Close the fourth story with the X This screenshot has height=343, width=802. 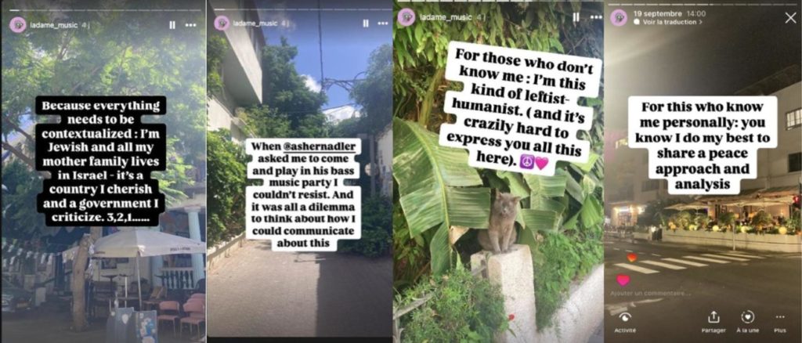(x=790, y=18)
